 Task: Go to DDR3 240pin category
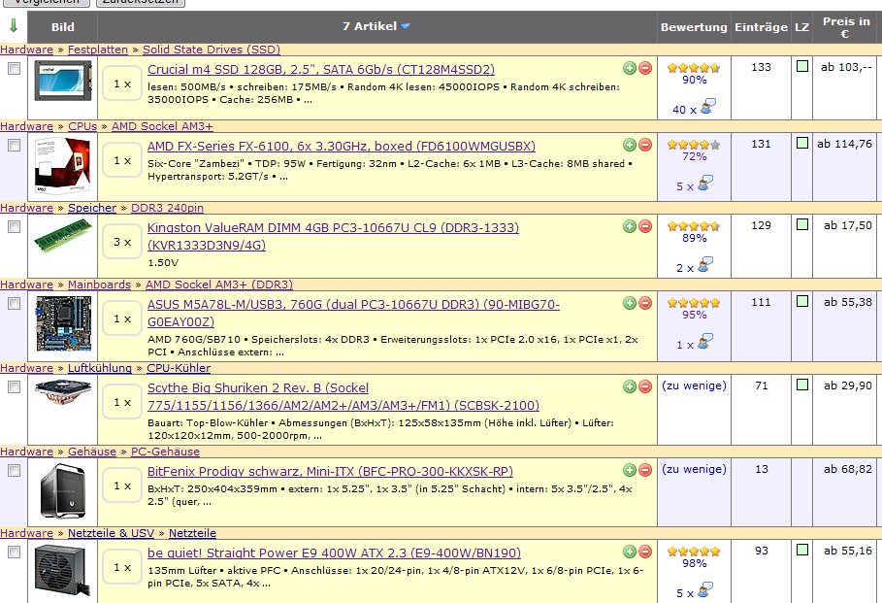[167, 208]
